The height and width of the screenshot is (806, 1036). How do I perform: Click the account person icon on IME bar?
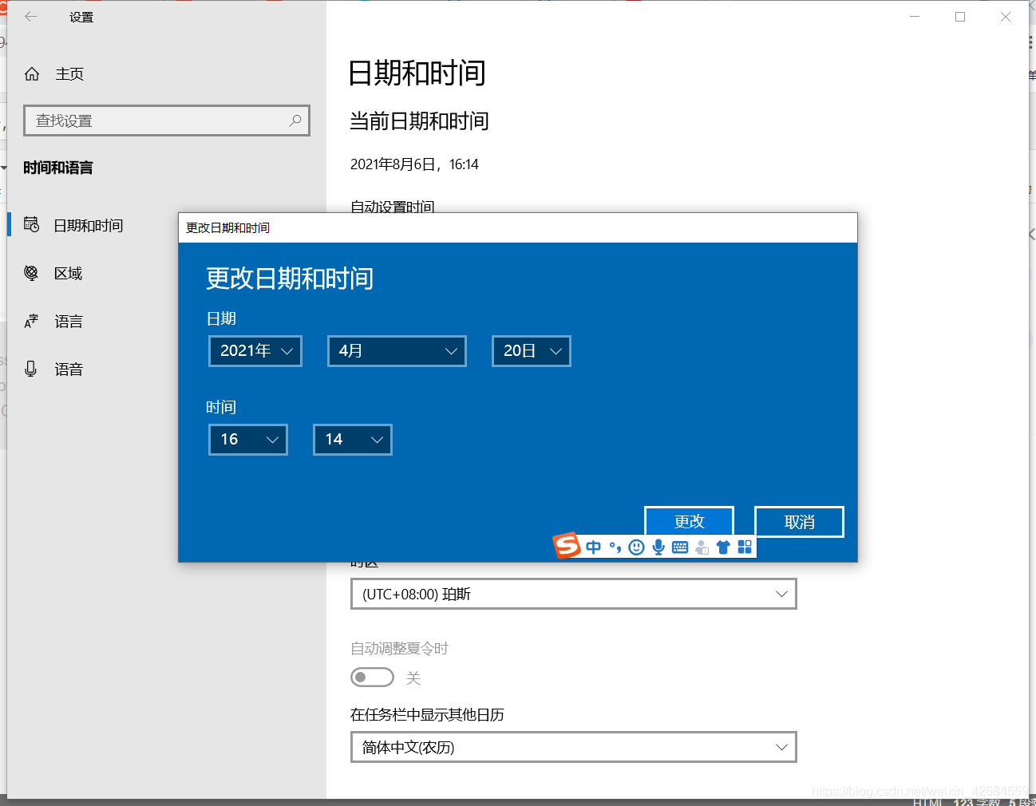pos(702,547)
